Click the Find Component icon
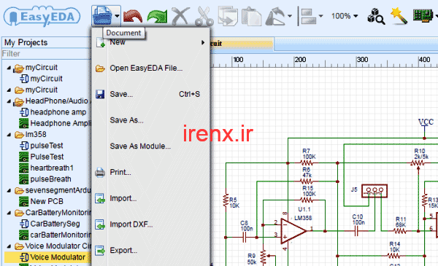The image size is (438, 266). 376,16
